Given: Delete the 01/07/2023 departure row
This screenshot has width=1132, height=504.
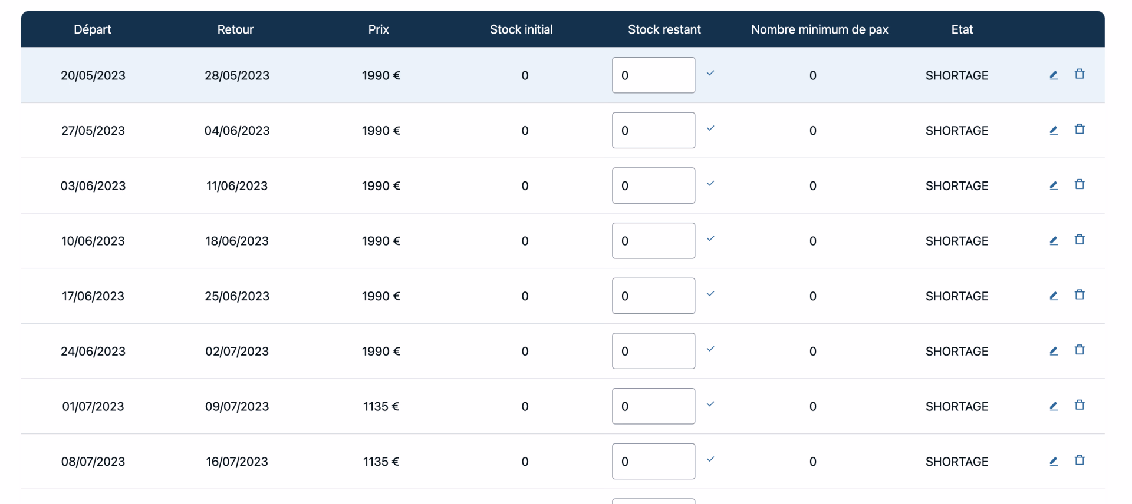Looking at the screenshot, I should (1080, 405).
